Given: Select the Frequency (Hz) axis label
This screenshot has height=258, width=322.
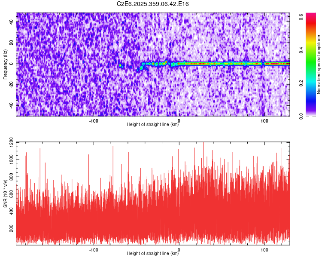Looking at the screenshot, I should coord(5,64).
